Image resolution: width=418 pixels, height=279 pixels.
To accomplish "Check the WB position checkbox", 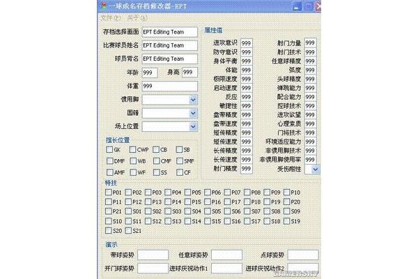I will click(x=133, y=160).
